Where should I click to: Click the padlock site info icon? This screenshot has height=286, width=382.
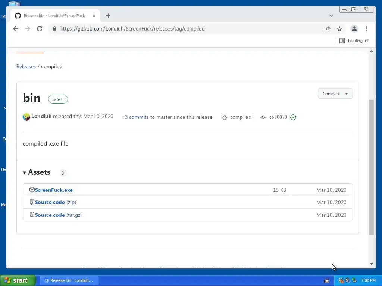54,29
